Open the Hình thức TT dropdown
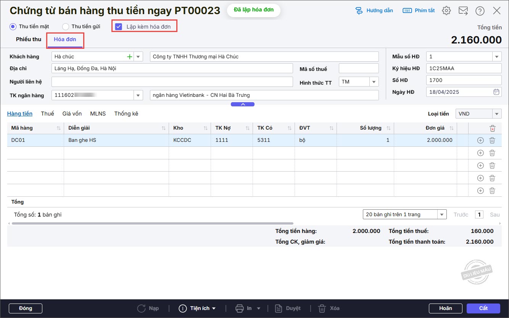The image size is (509, 318). pyautogui.click(x=374, y=82)
